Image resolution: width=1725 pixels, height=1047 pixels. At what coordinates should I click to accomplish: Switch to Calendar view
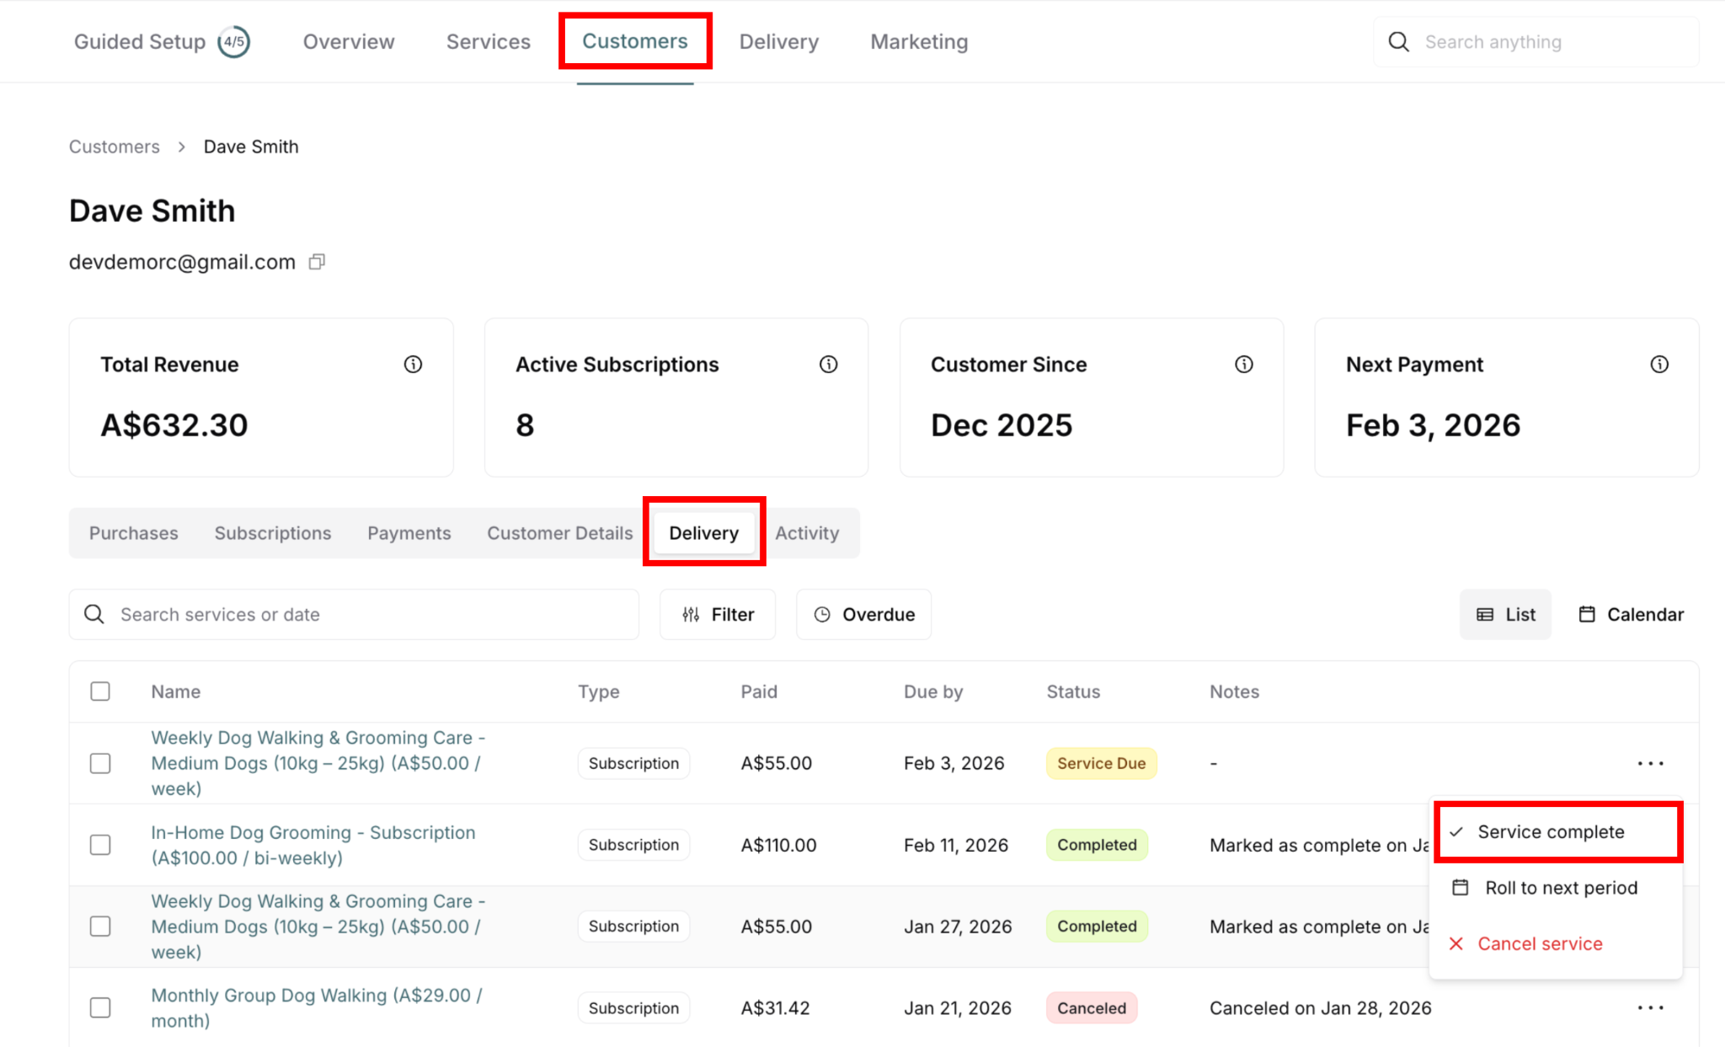[1631, 614]
